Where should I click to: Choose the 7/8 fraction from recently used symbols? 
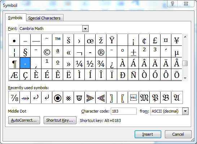click(14, 98)
